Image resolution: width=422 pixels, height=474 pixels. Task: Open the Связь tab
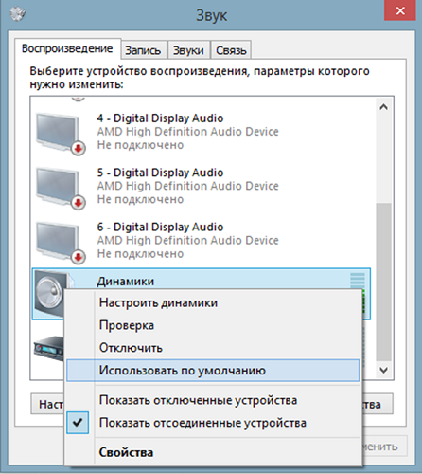tap(231, 50)
